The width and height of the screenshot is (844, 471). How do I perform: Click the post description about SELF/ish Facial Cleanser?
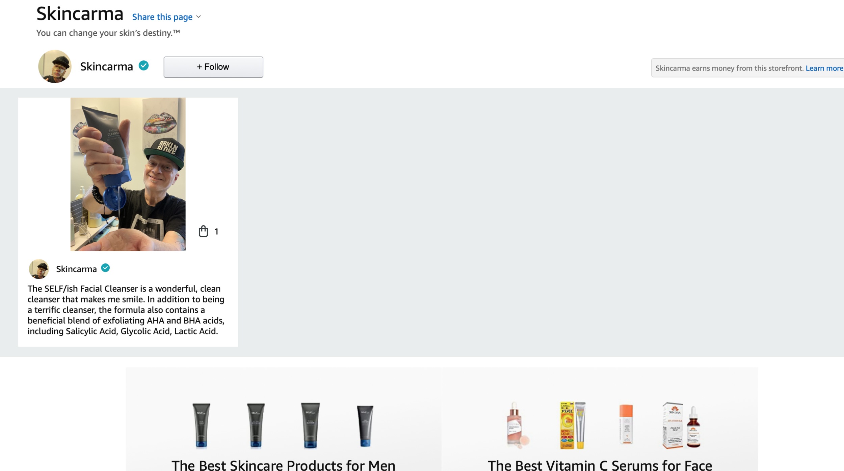tap(126, 310)
